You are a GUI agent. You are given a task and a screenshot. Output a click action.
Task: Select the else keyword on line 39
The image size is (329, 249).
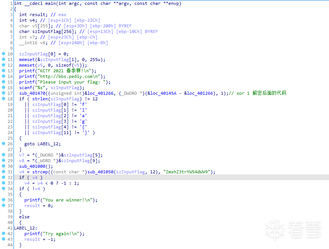(x=24, y=217)
